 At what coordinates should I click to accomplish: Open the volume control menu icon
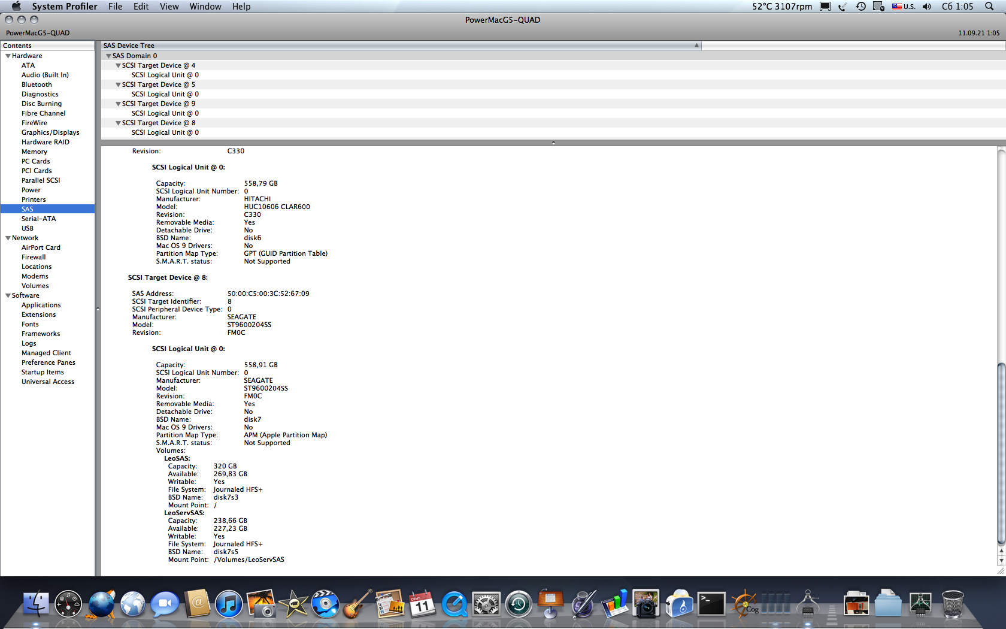pos(927,7)
